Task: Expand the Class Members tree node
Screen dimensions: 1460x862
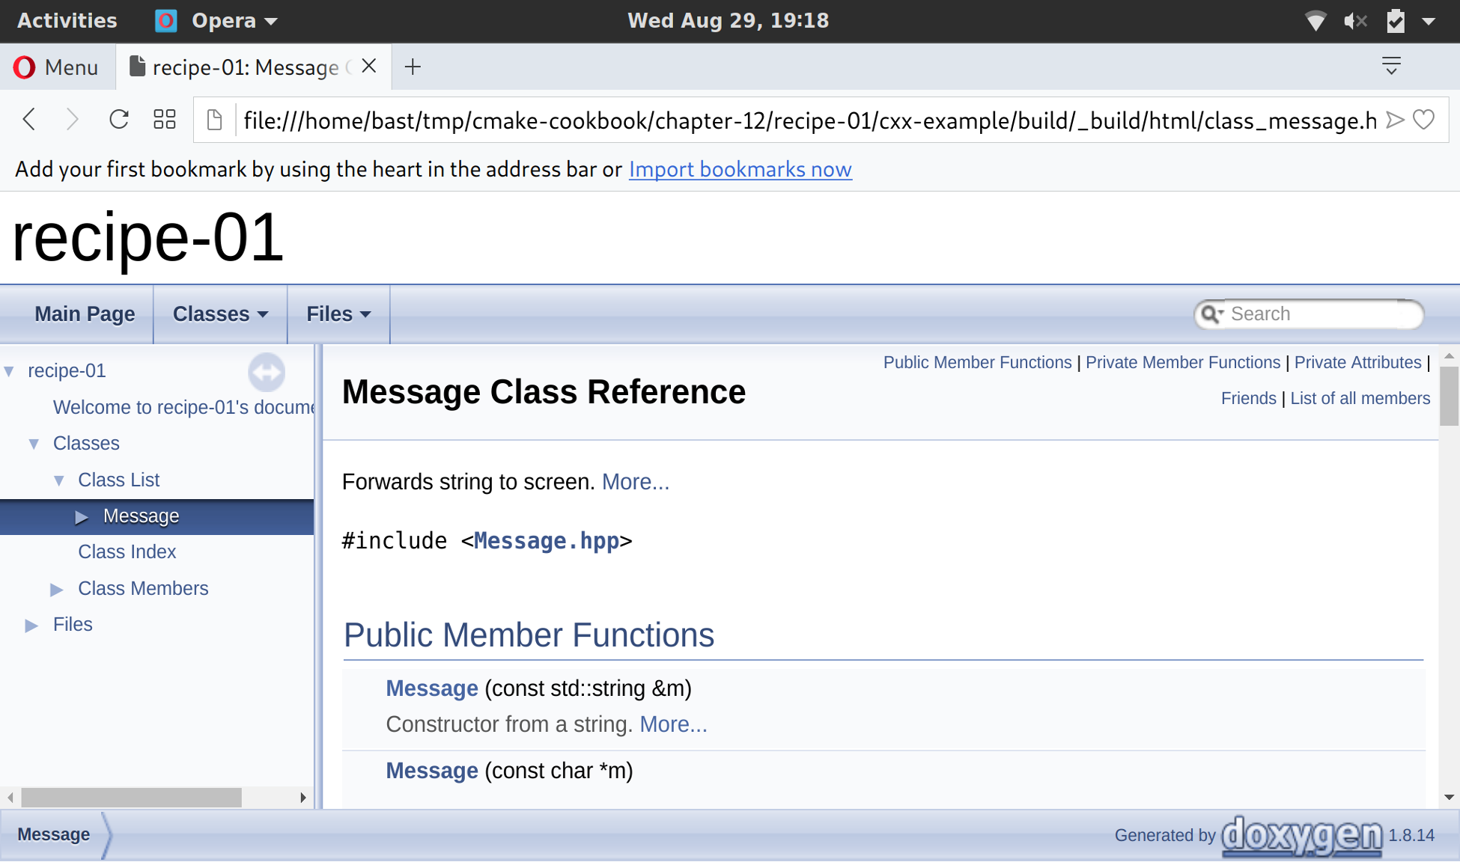Action: [56, 590]
